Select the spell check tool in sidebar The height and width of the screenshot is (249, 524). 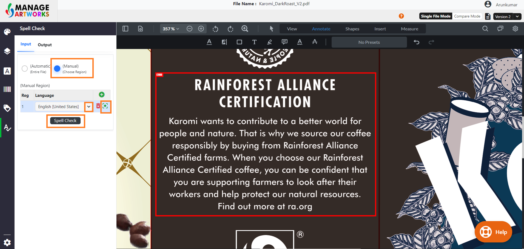coord(7,128)
